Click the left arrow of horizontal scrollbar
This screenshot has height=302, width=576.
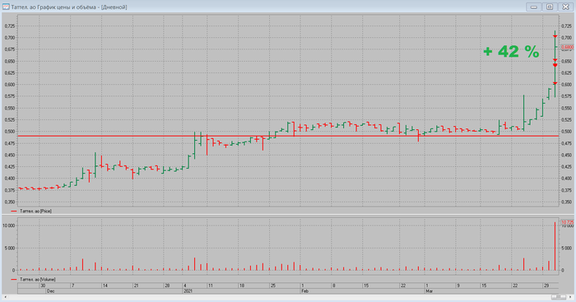[x=5, y=297]
